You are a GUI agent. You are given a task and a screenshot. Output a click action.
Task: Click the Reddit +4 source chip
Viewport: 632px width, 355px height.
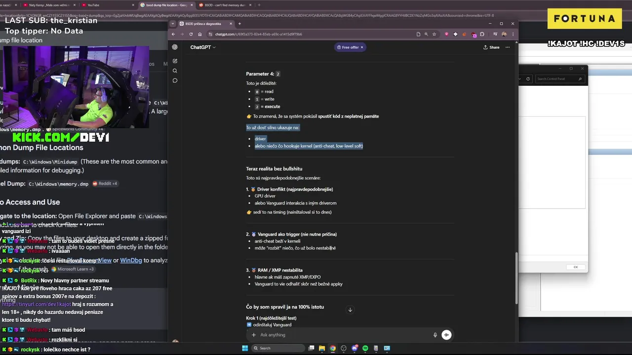tap(105, 183)
